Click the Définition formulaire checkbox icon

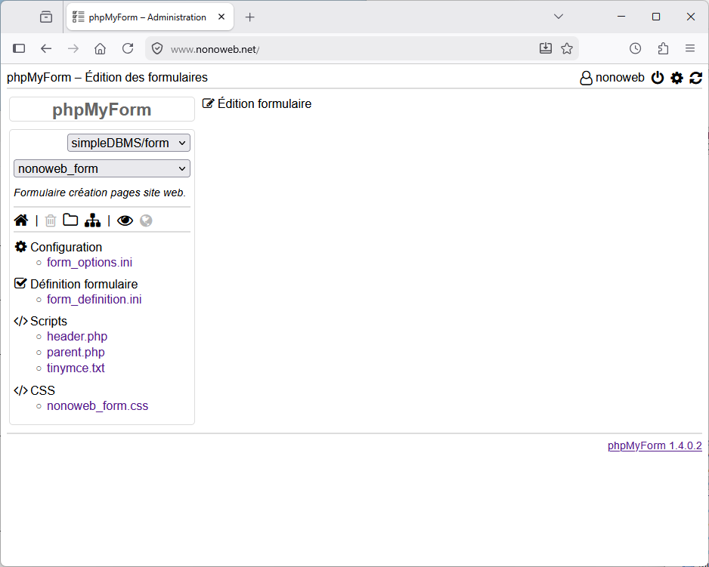click(x=20, y=283)
